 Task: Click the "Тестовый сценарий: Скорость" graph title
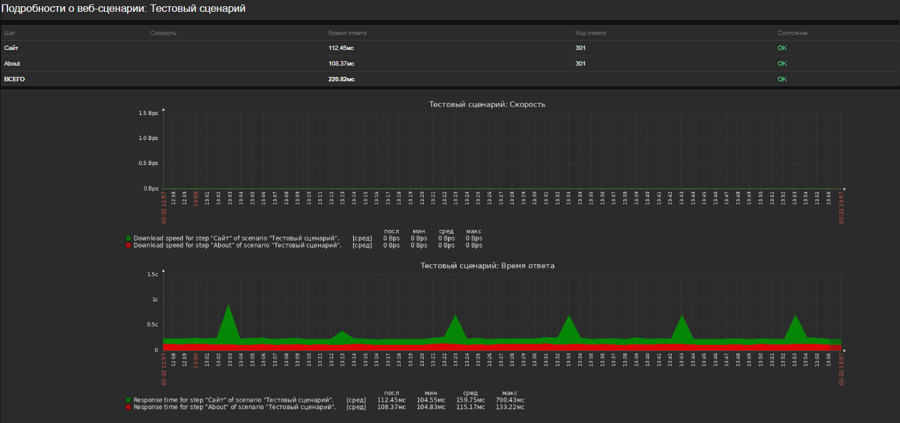point(487,104)
